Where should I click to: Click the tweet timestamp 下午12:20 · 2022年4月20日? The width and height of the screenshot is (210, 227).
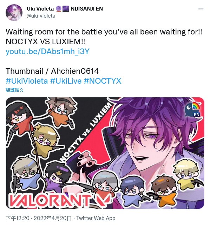(39, 218)
